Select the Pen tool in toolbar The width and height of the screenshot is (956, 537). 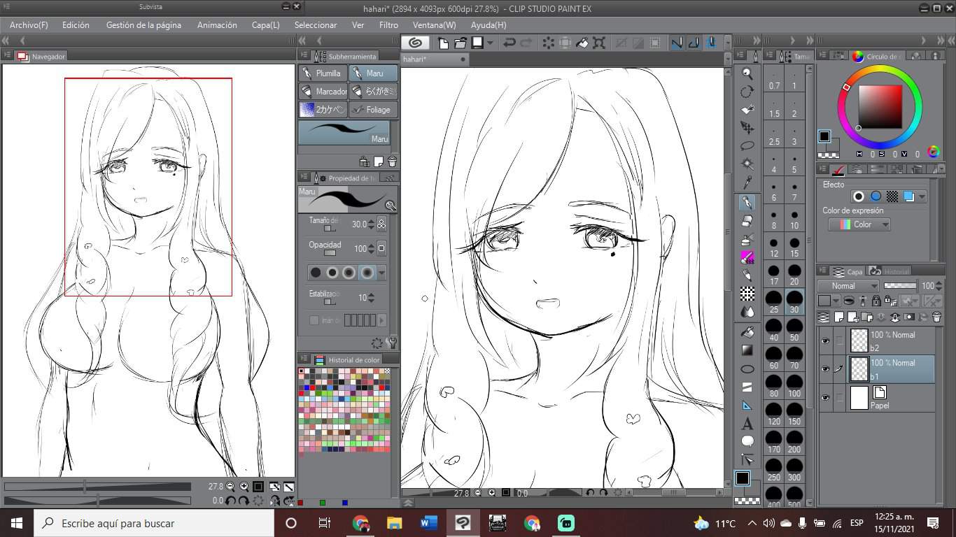747,203
